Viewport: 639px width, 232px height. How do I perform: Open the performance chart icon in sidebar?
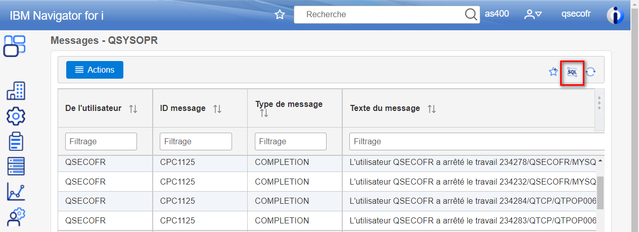click(x=16, y=192)
